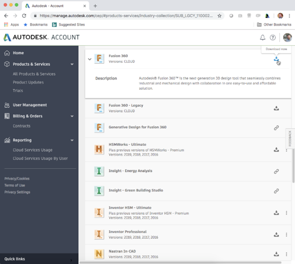Image resolution: width=295 pixels, height=264 pixels.
Task: Open Insight - Green Building Studio link icon
Action: point(276,191)
